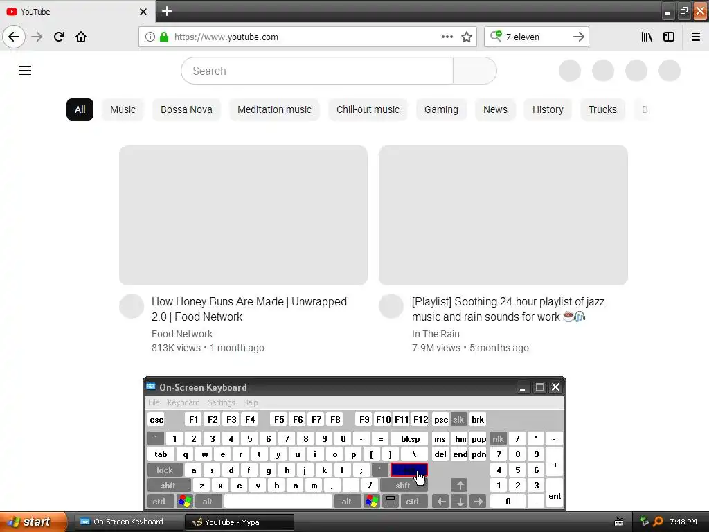Click the context menu key on On-Screen Keyboard

click(391, 502)
